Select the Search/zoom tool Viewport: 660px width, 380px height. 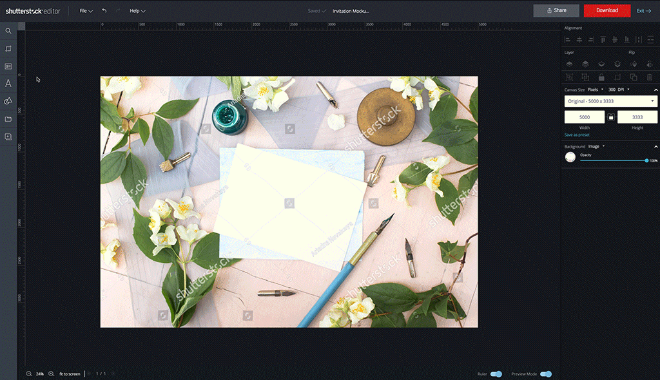[x=8, y=31]
